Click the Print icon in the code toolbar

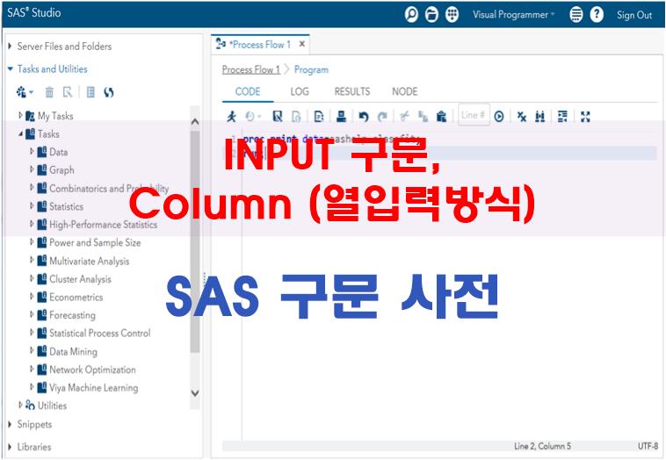tap(341, 116)
